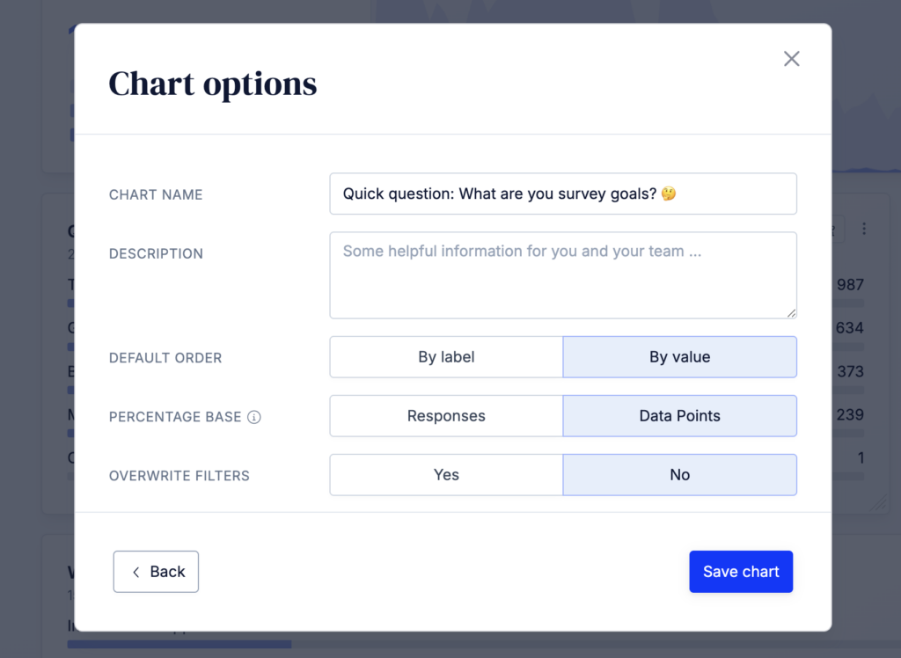Image resolution: width=901 pixels, height=658 pixels.
Task: Click the Description box resize handle
Action: 792,312
